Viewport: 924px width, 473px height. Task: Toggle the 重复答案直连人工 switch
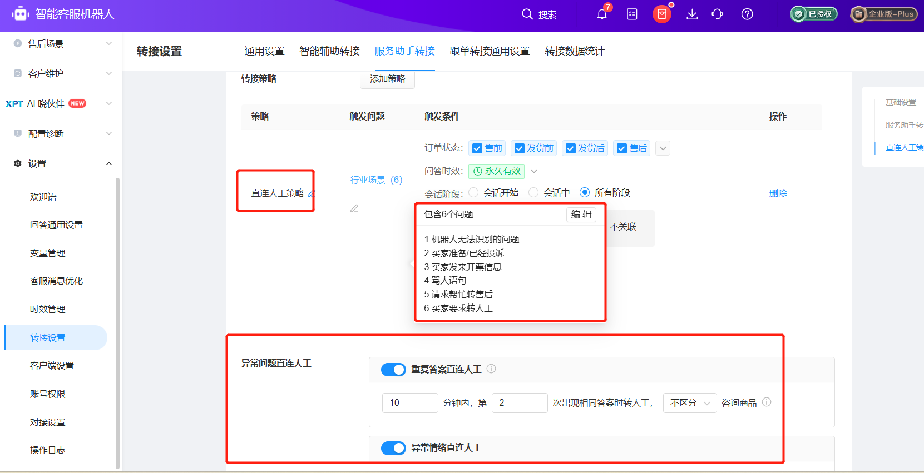click(x=393, y=370)
